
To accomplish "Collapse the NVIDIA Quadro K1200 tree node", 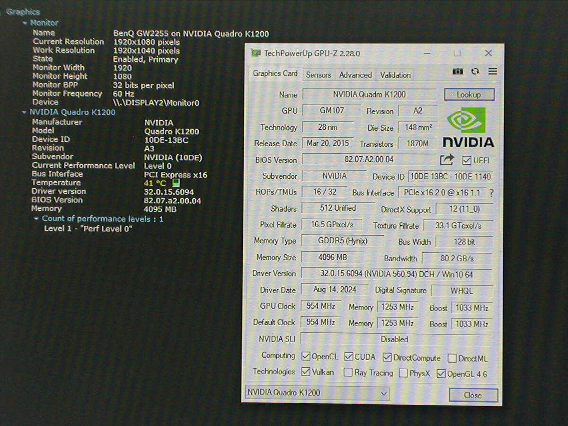I will (x=25, y=113).
